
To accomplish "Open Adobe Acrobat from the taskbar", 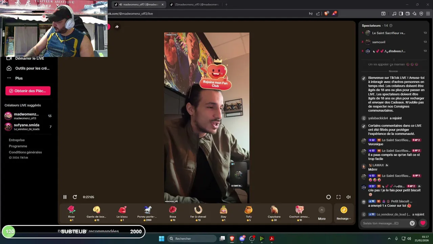I will [272, 239].
